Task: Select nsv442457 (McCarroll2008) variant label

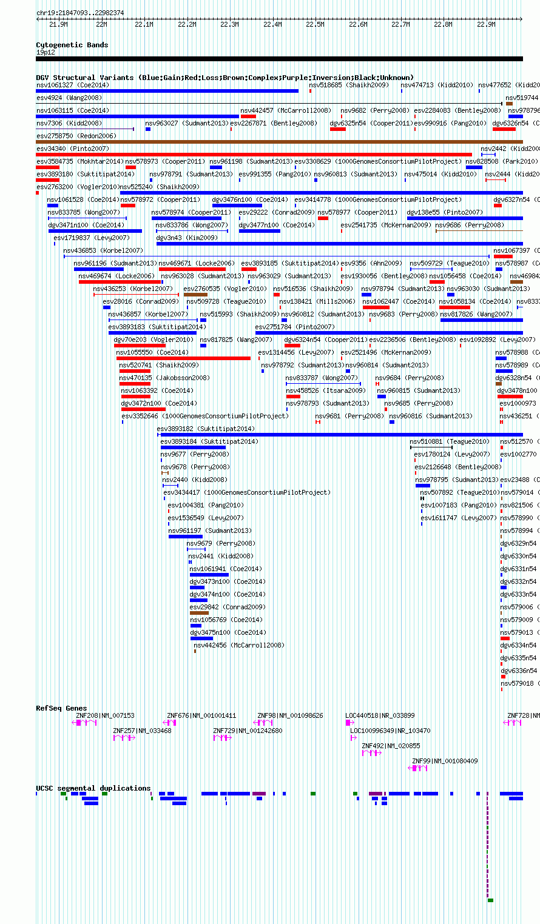Action: [286, 111]
